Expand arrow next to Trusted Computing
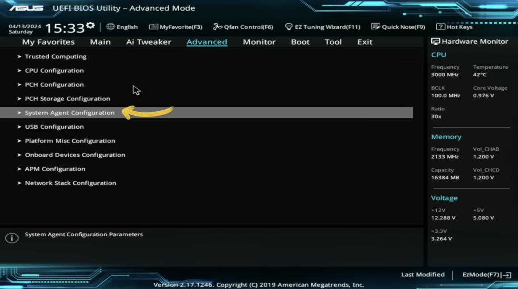This screenshot has width=518, height=289. (x=19, y=56)
